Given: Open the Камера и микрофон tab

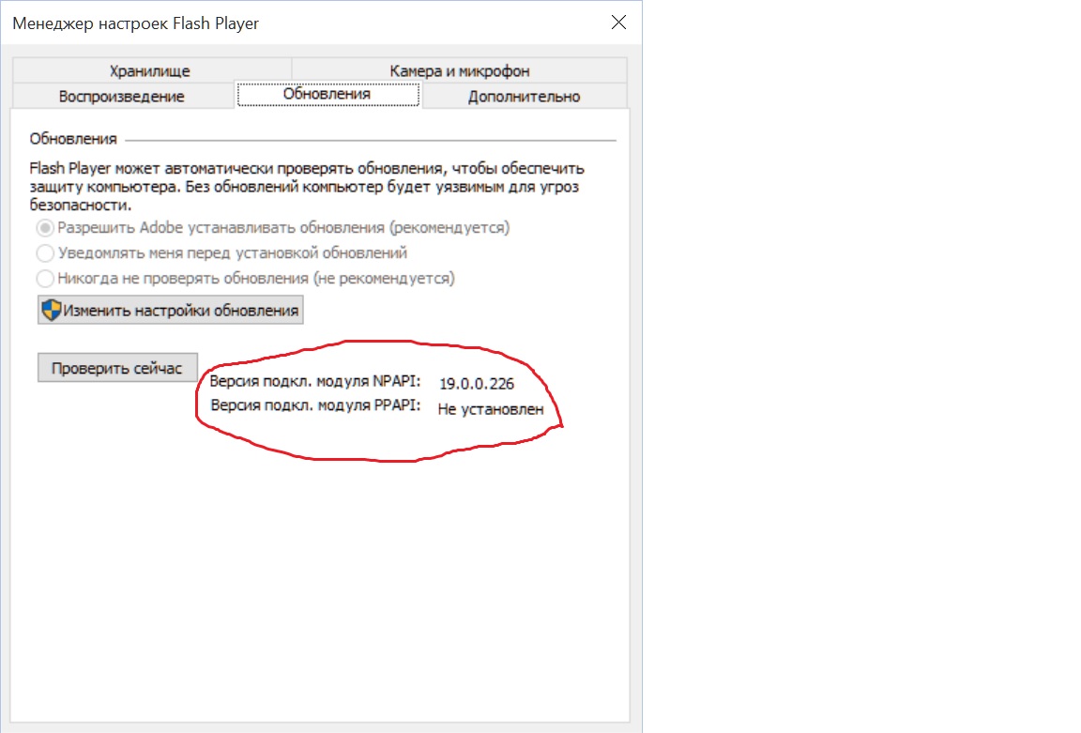Looking at the screenshot, I should [459, 71].
